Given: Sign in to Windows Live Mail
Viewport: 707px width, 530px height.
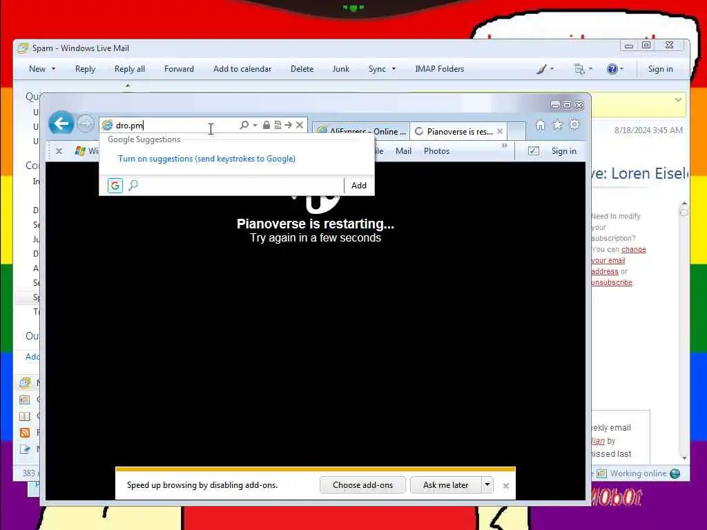Looking at the screenshot, I should point(661,69).
